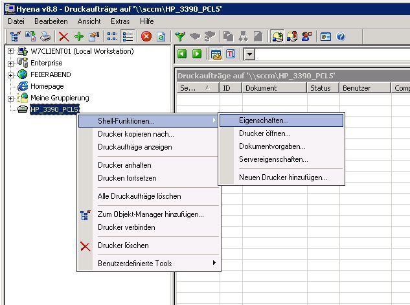Sort by the Dokument column header
Image resolution: width=410 pixels, height=305 pixels.
click(x=274, y=88)
